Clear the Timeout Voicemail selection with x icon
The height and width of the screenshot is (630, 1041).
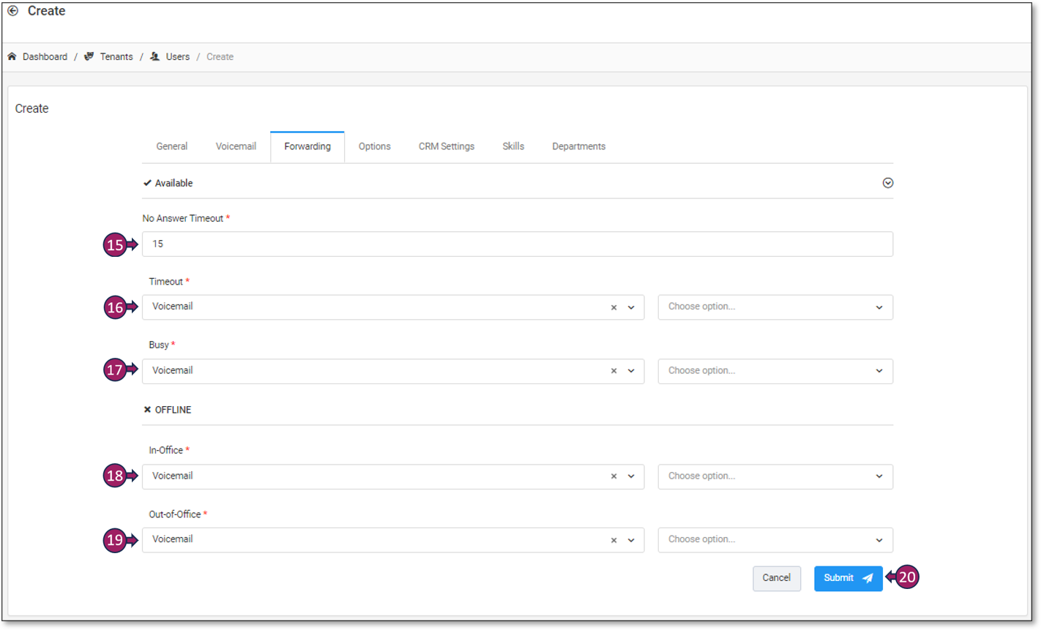(613, 308)
